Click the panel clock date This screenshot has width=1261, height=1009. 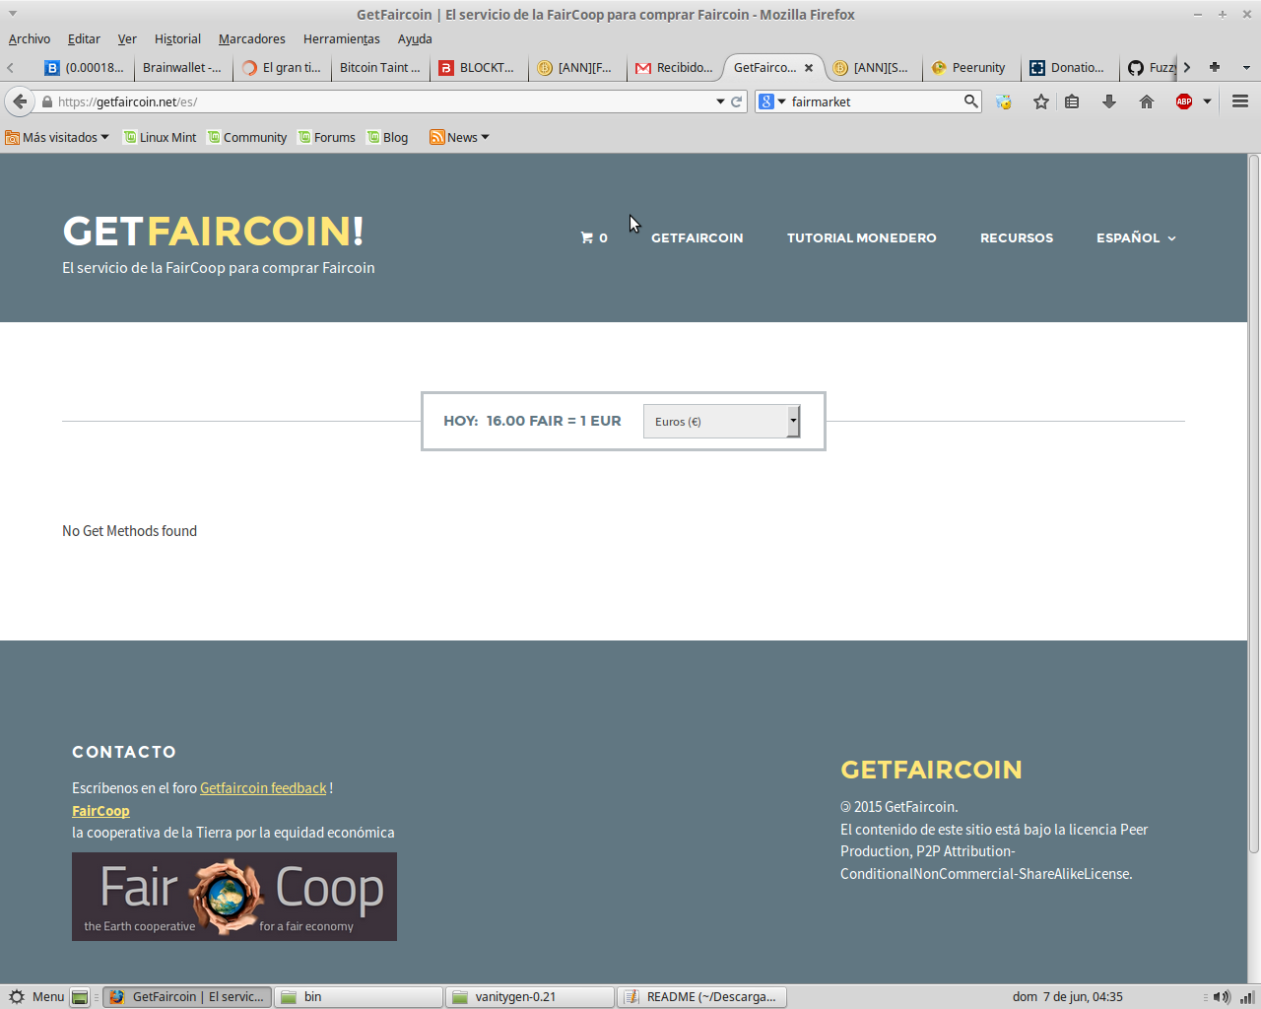1068,996
